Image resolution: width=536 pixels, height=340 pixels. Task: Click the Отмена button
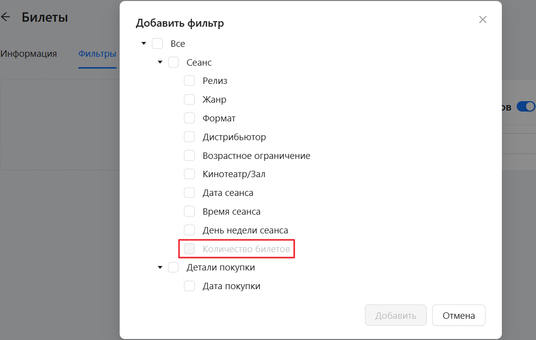click(459, 315)
